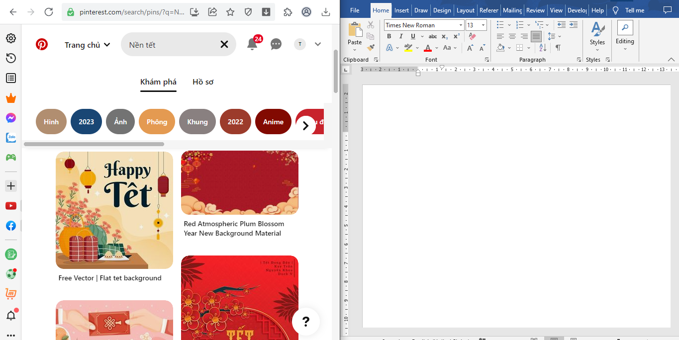Open Pinterest messages chat bubble
The width and height of the screenshot is (679, 340).
(x=276, y=45)
